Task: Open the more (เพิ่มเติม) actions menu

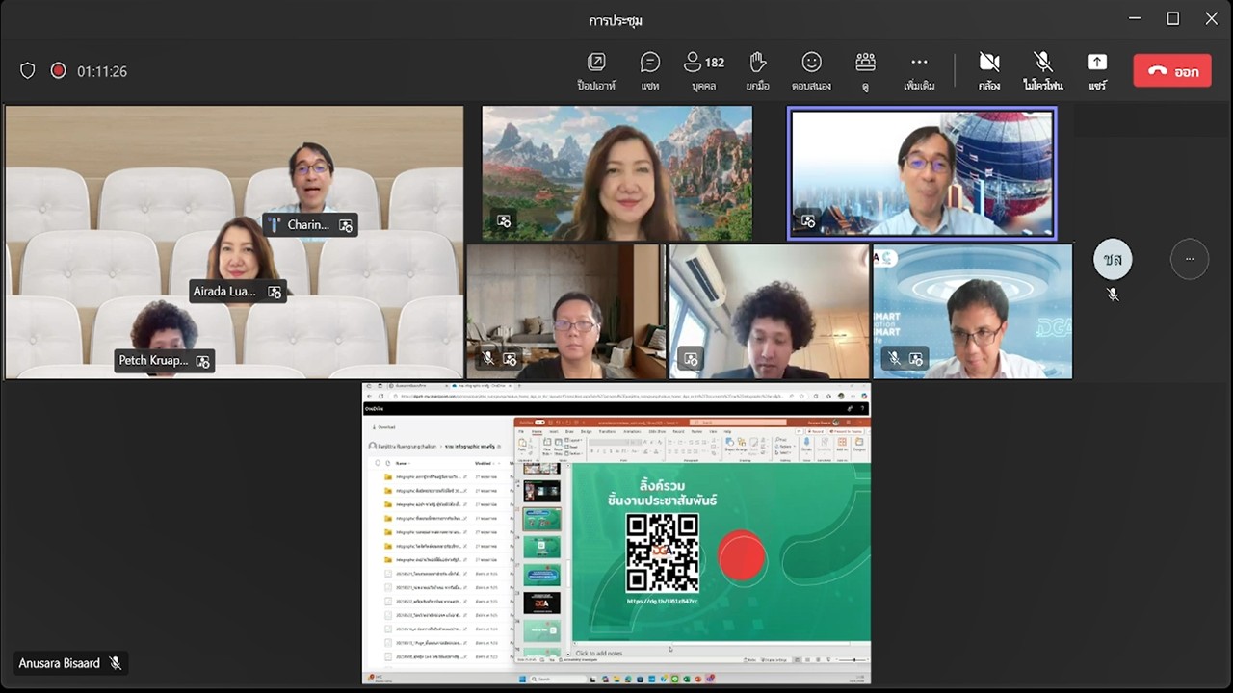Action: click(x=920, y=71)
